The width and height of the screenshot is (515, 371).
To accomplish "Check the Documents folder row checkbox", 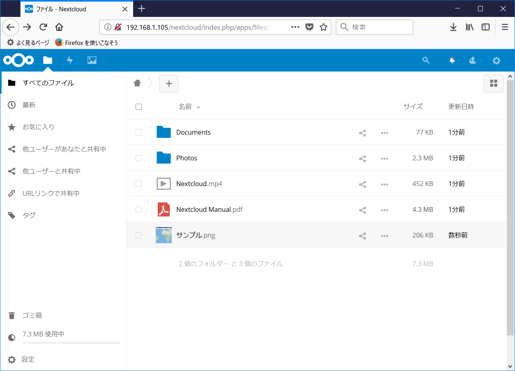I will 138,132.
